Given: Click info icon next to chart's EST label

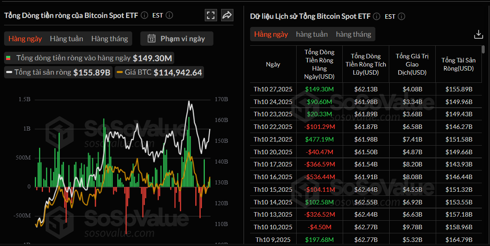Looking at the screenshot, I should 169,16.
